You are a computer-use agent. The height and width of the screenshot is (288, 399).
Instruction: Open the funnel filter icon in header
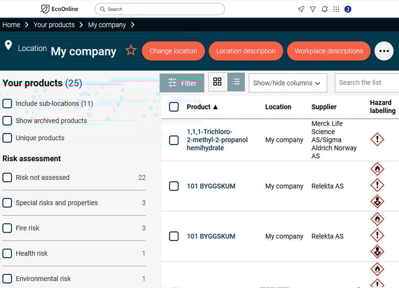coord(313,9)
